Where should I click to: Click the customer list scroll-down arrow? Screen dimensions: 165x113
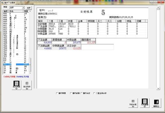[x=30, y=73]
